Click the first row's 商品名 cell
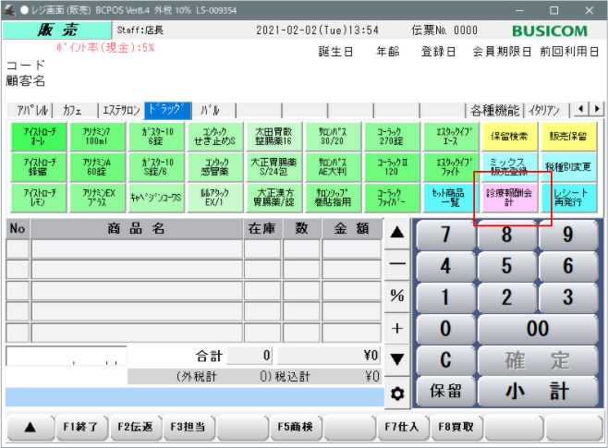This screenshot has height=448, width=608. click(136, 248)
